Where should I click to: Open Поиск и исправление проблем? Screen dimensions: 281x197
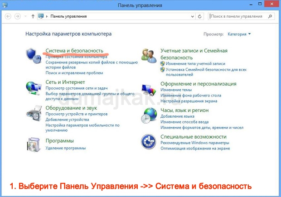(x=74, y=73)
